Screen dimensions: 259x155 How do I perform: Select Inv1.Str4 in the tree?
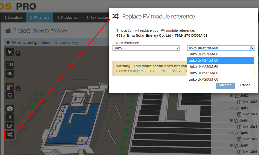pos(250,127)
